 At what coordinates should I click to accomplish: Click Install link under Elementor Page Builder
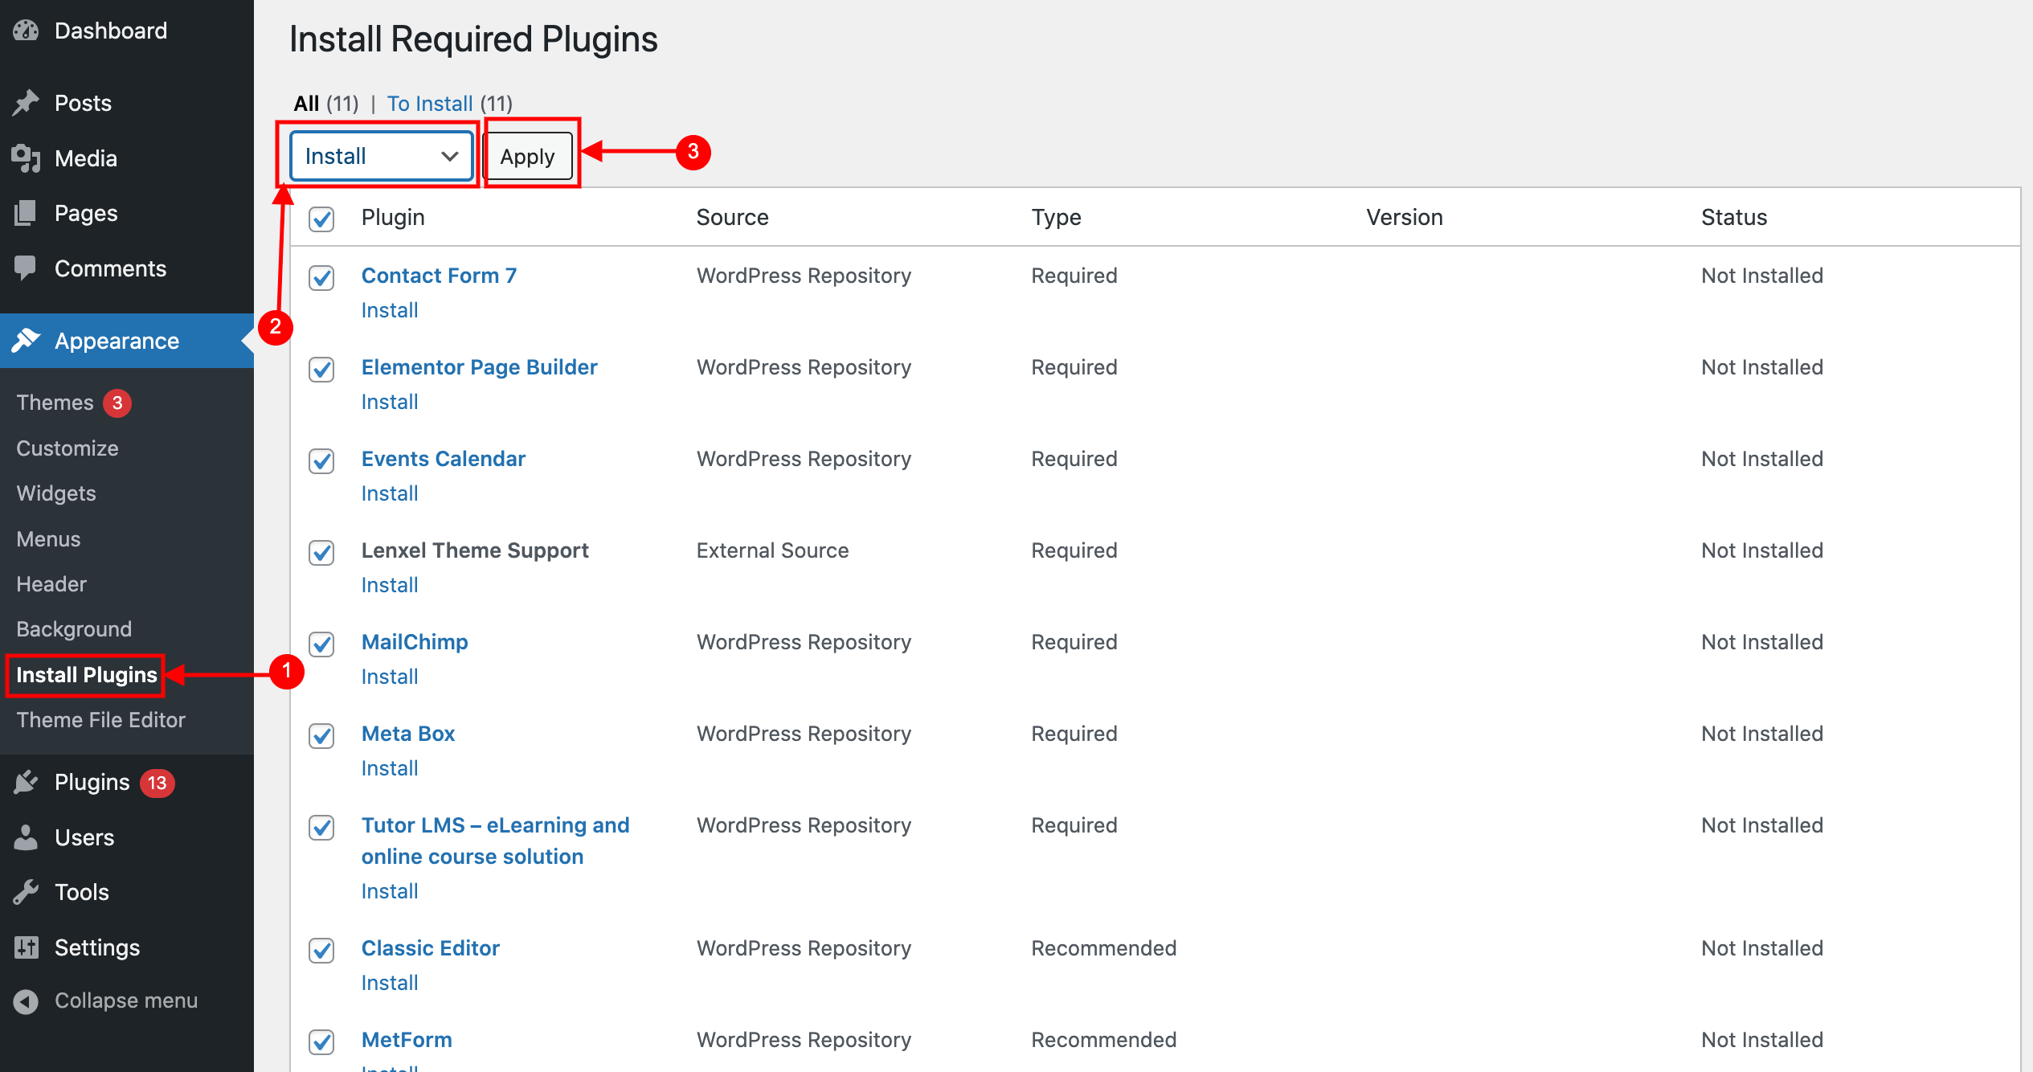tap(390, 402)
